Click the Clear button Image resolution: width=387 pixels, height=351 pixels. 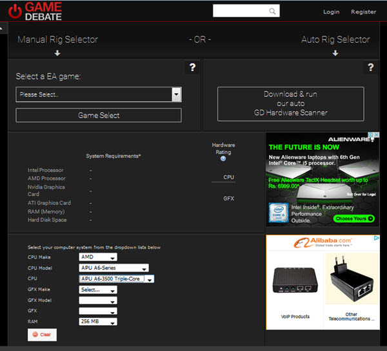tap(42, 335)
